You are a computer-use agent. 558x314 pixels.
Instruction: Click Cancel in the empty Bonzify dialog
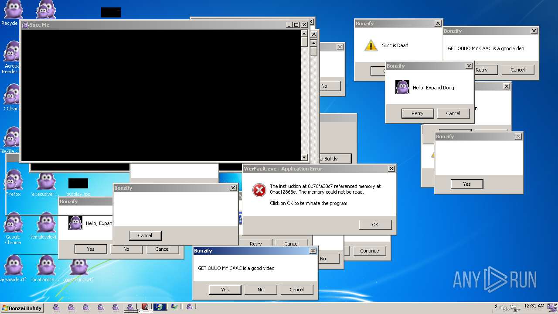pyautogui.click(x=145, y=235)
